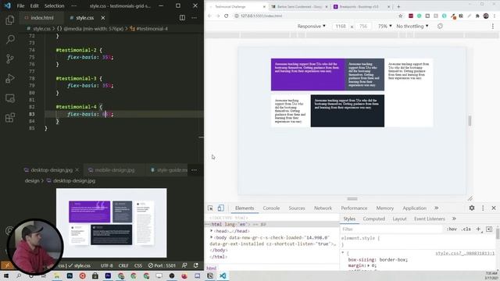Screen dimensions: 500x281
Task: Click the notifications bell in status bar
Action: (196, 265)
